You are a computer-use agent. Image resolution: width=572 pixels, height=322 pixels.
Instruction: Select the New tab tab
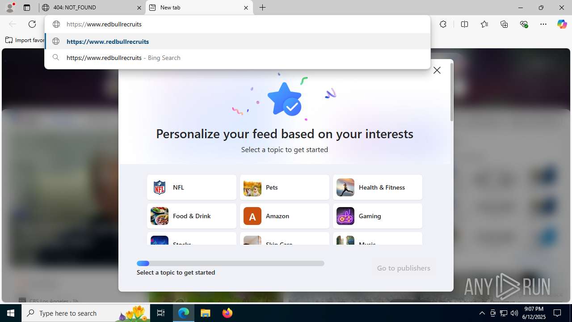199,8
